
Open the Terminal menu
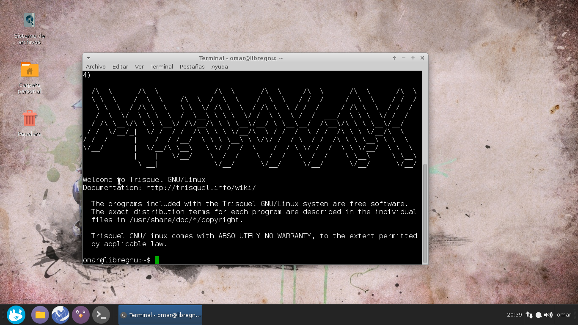[162, 66]
